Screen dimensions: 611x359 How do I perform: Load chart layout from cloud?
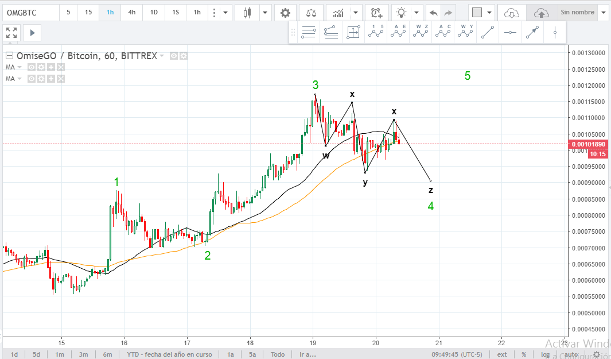pos(511,13)
